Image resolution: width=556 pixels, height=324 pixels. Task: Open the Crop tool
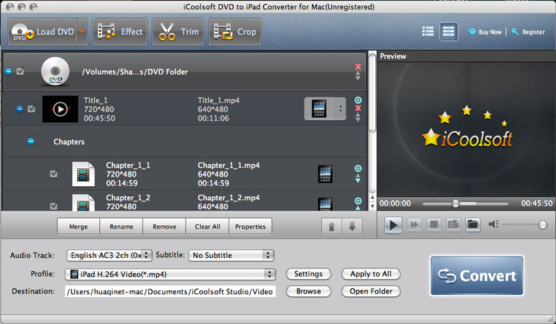pos(235,31)
